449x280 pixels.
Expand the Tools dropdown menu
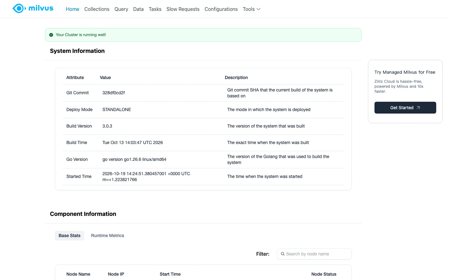252,9
